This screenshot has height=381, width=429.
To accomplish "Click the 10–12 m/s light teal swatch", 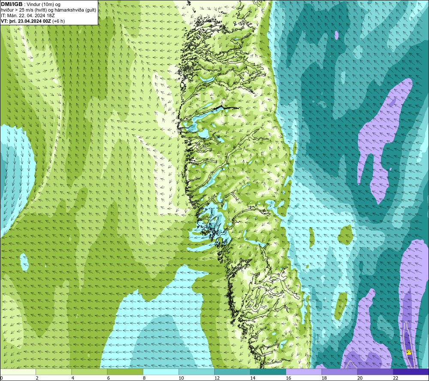I will point(196,372).
